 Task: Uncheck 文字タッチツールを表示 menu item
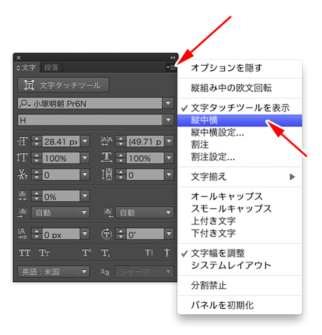coord(240,108)
